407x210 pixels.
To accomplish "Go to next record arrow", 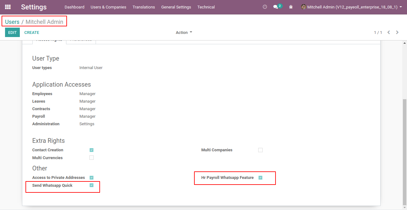I will tap(397, 32).
